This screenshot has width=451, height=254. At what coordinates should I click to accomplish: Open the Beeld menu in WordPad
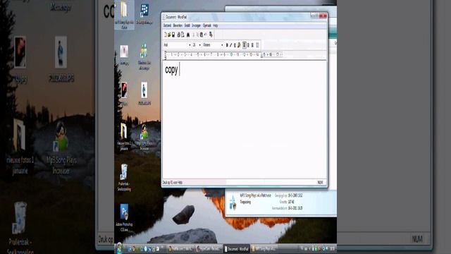[x=187, y=25]
